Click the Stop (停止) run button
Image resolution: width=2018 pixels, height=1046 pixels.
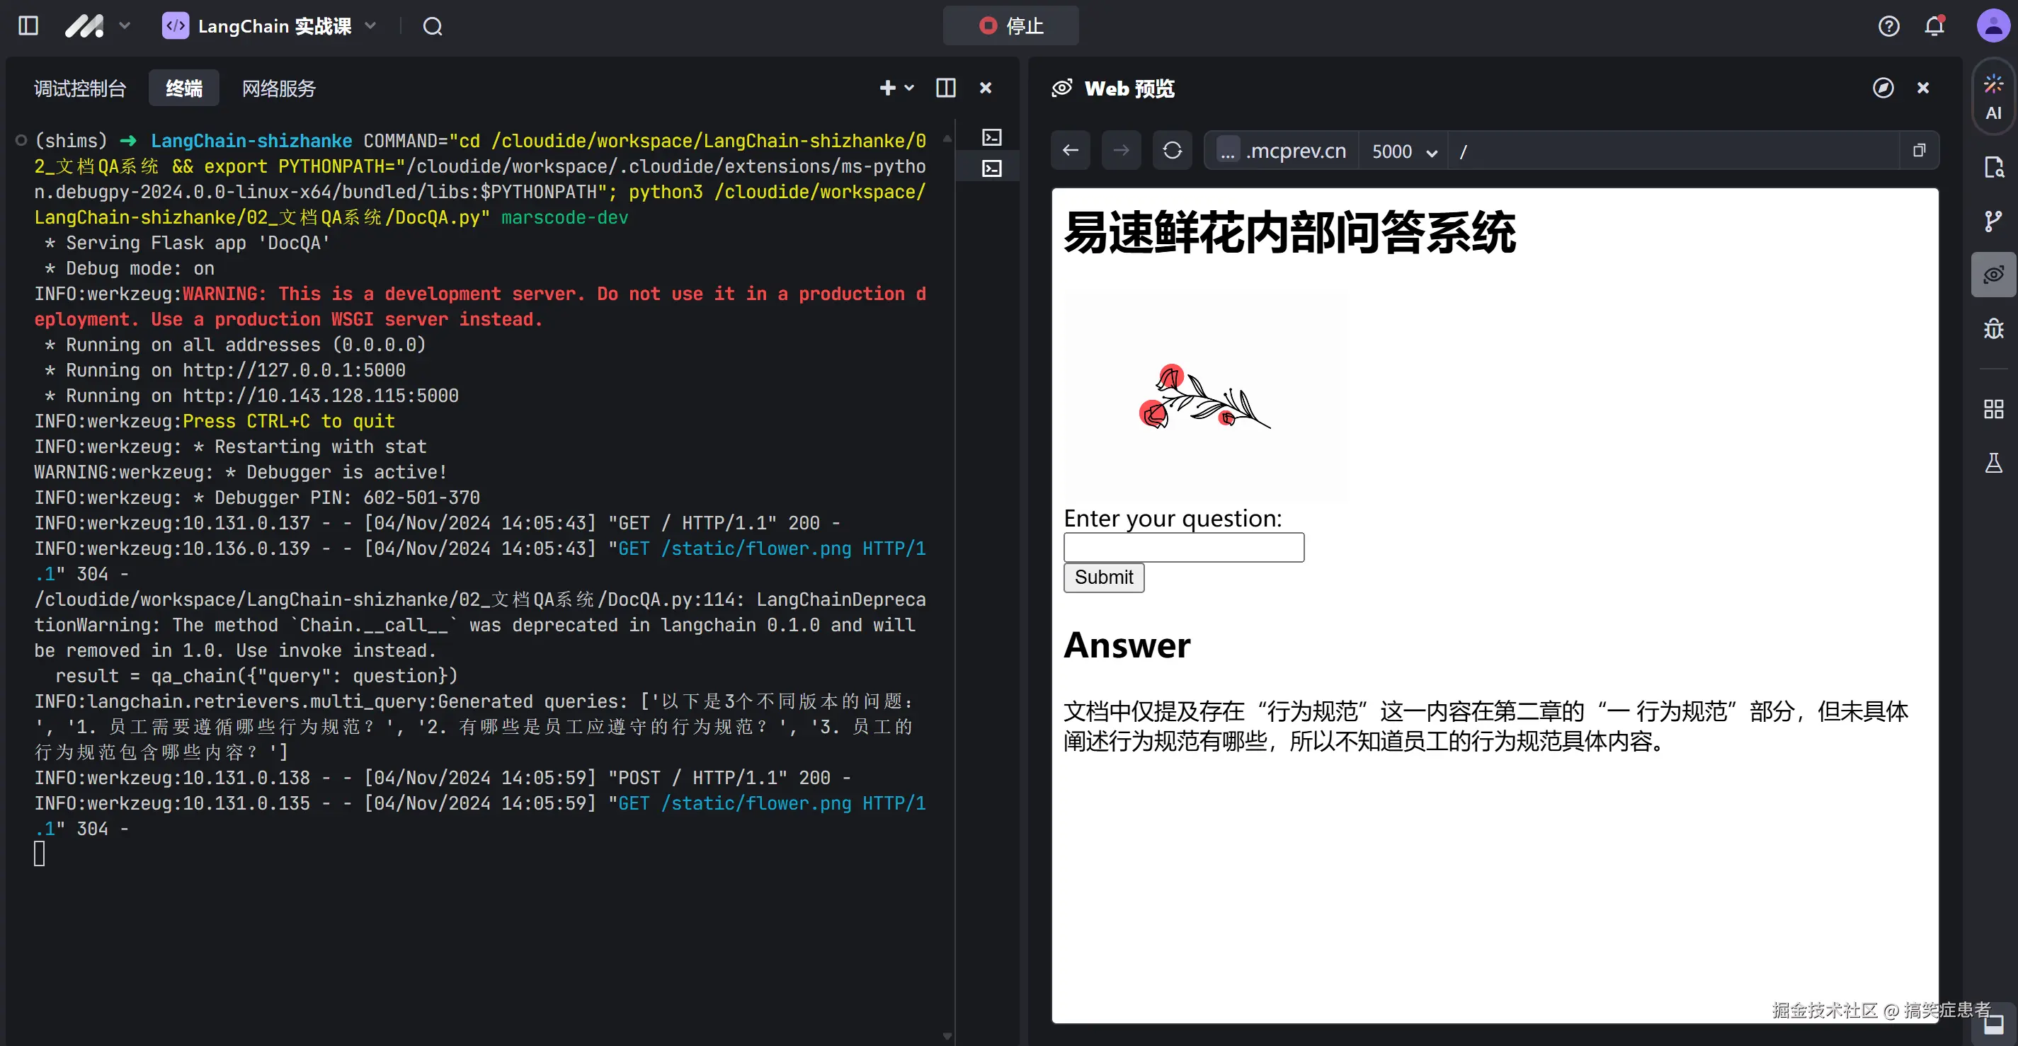click(x=1010, y=26)
